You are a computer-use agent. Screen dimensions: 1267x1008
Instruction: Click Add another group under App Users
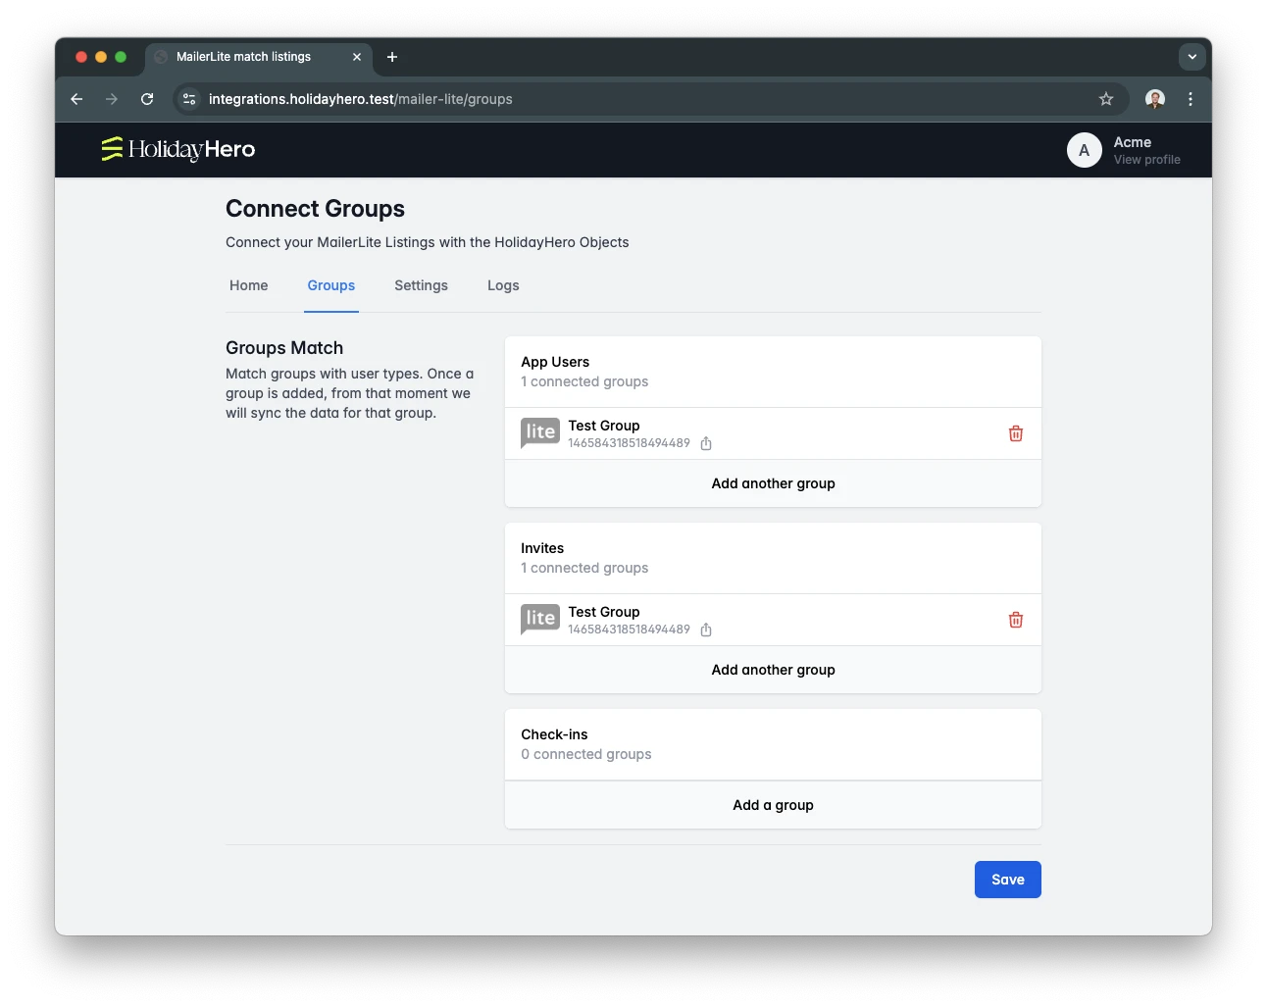point(773,483)
